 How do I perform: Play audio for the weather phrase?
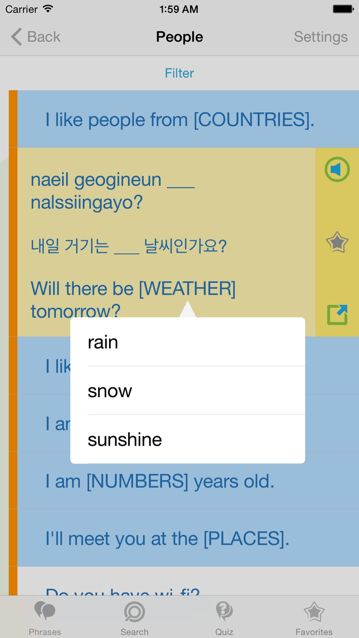coord(337,170)
